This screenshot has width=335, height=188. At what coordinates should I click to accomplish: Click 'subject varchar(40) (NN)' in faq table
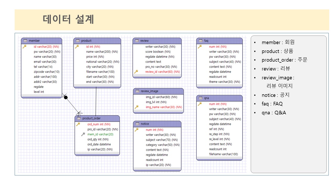click(225, 62)
